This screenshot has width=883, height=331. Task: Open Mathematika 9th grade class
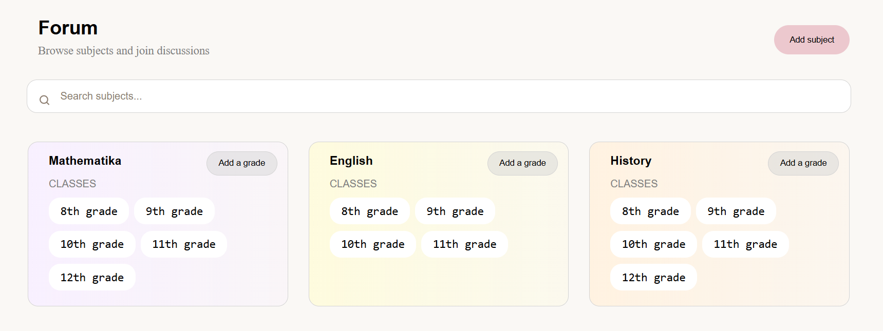point(174,211)
